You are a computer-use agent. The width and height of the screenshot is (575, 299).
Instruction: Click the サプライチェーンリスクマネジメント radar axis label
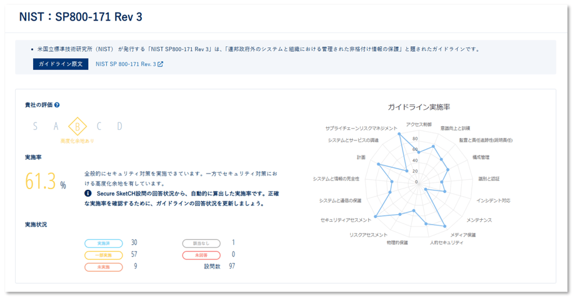click(x=361, y=129)
